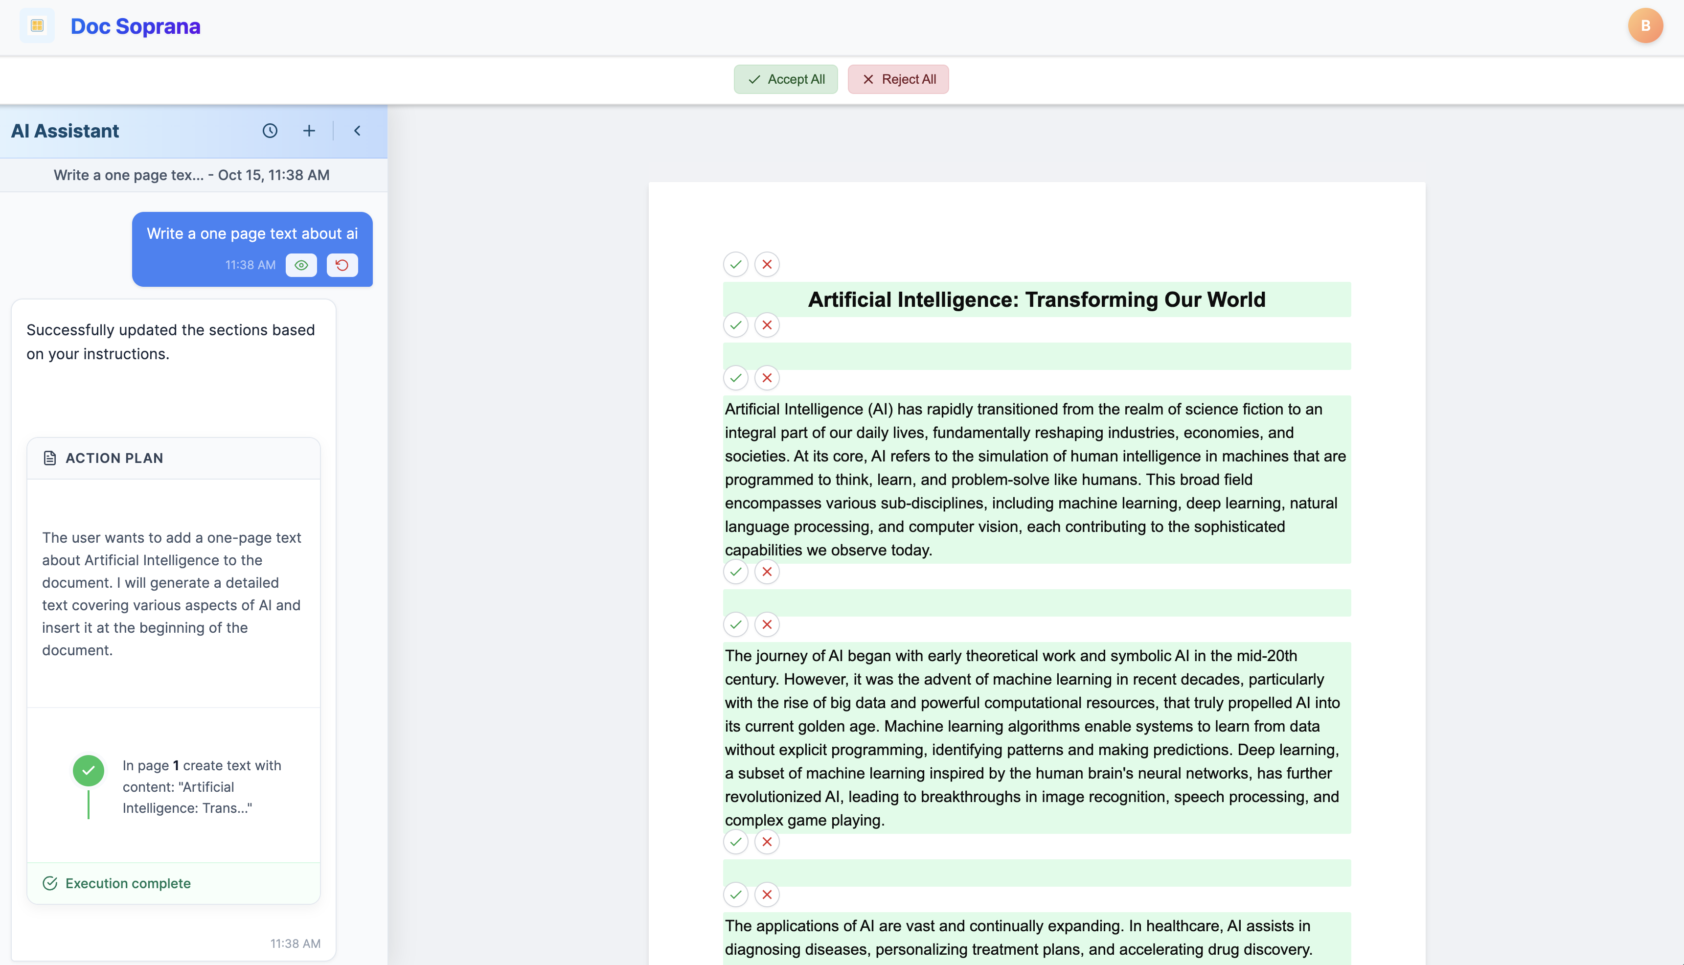Reject the 'applications of AI' paragraph
Screen dimensions: 1684x965
click(767, 895)
